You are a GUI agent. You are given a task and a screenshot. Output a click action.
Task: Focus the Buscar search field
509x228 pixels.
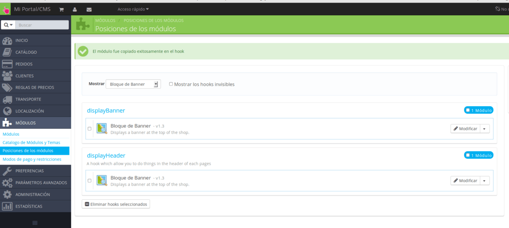coord(42,25)
